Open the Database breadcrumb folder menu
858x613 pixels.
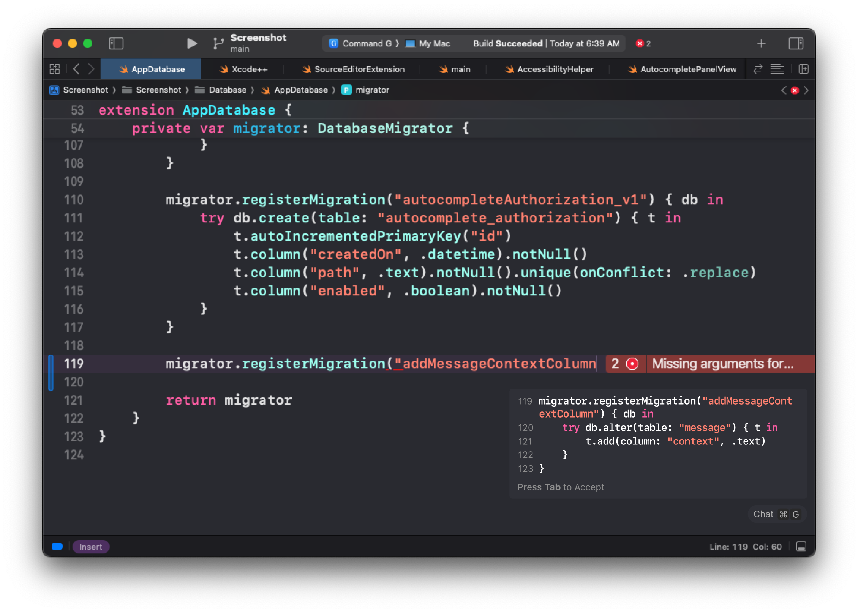click(x=227, y=90)
